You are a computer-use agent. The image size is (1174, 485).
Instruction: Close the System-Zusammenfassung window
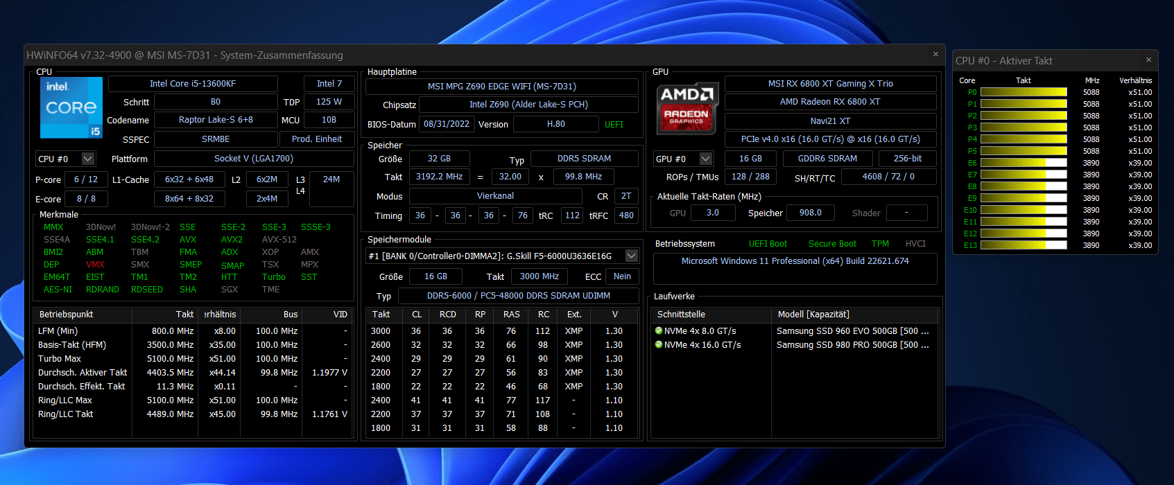935,55
